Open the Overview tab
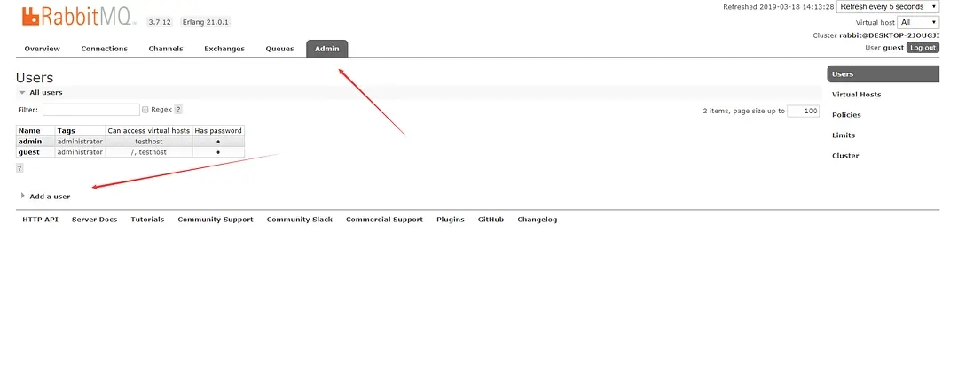The image size is (958, 370). [43, 49]
